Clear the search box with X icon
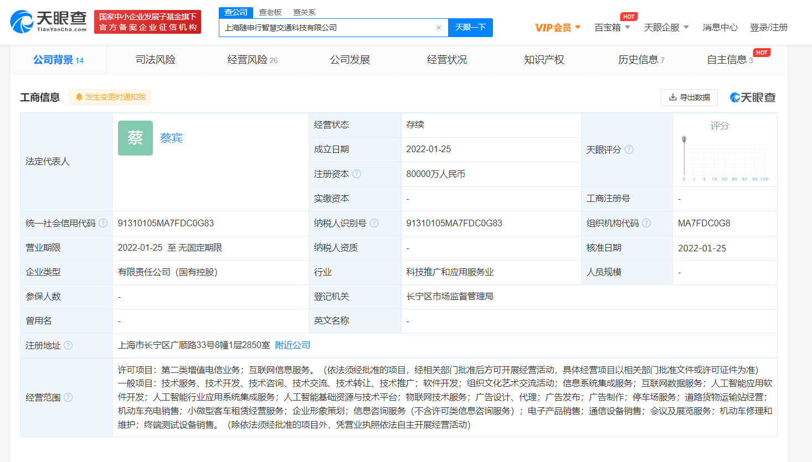The image size is (812, 462). point(439,28)
